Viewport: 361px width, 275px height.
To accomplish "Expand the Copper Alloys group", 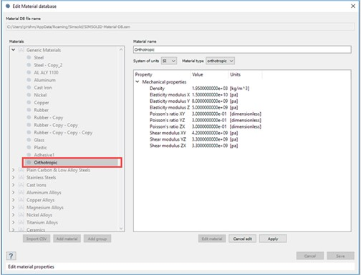I will tap(14, 200).
